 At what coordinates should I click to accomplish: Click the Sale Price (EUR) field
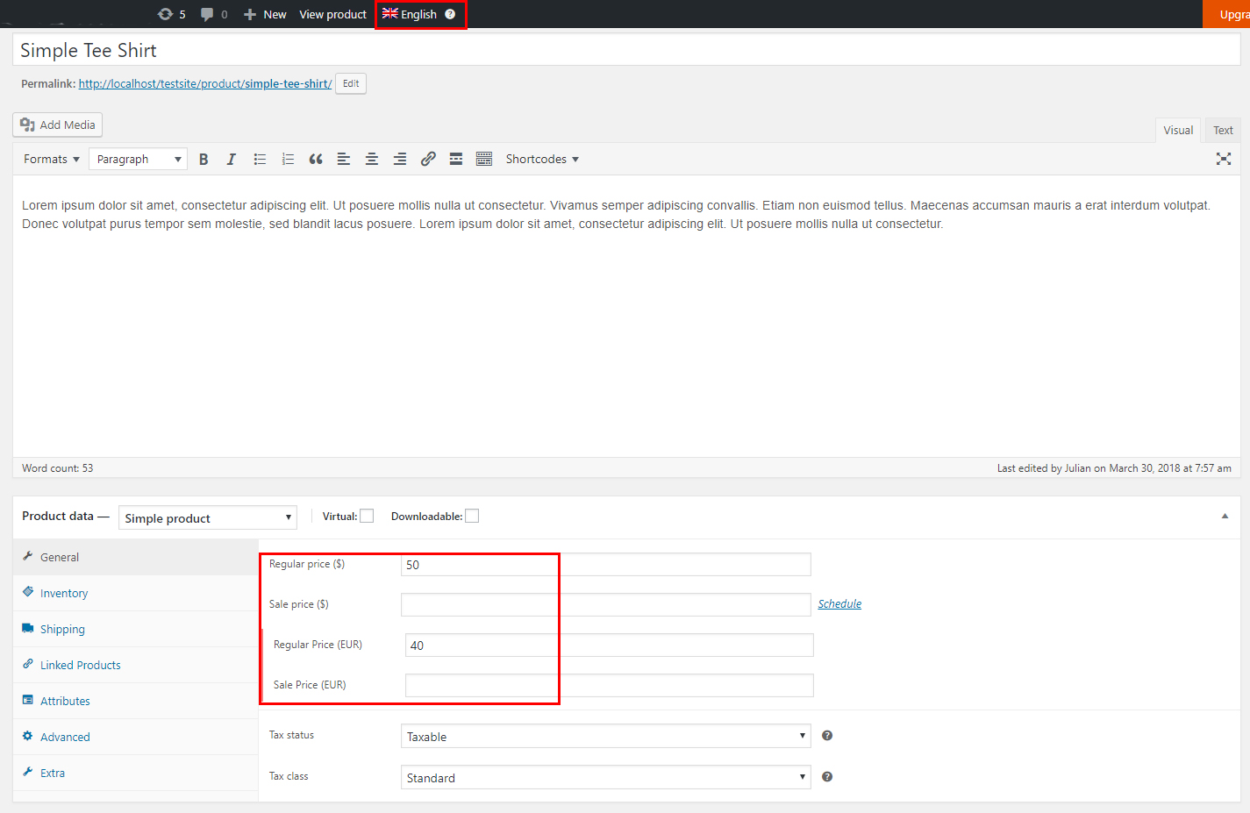coord(610,686)
